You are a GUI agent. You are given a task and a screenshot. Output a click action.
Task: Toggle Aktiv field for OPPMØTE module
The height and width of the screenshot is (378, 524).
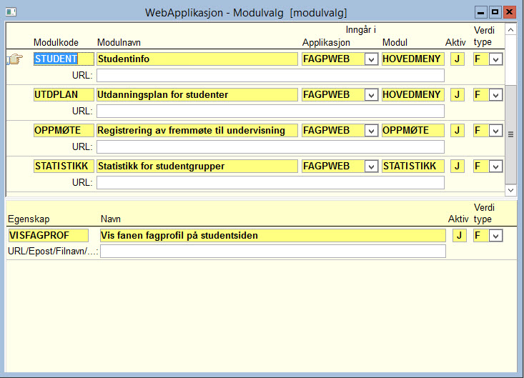(458, 131)
